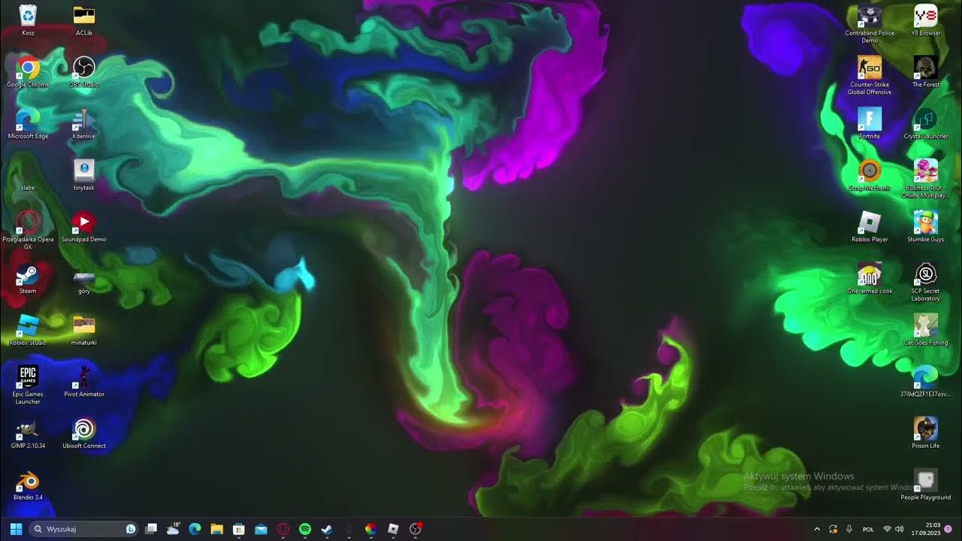962x541 pixels.
Task: Select the Roblox Studio desktop shortcut
Action: 28,330
